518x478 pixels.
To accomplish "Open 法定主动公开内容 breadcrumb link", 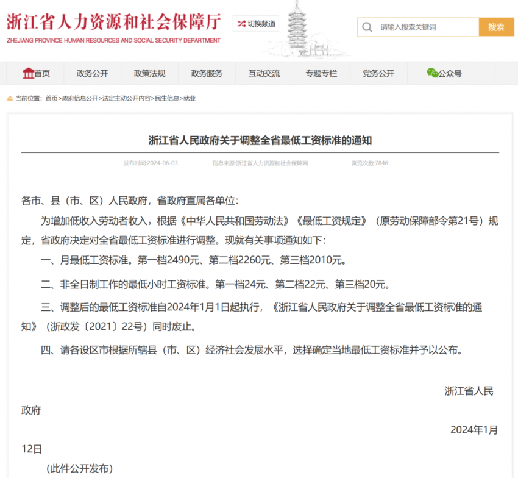I will click(127, 98).
